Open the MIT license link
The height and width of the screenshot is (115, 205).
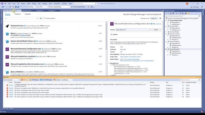[121, 52]
